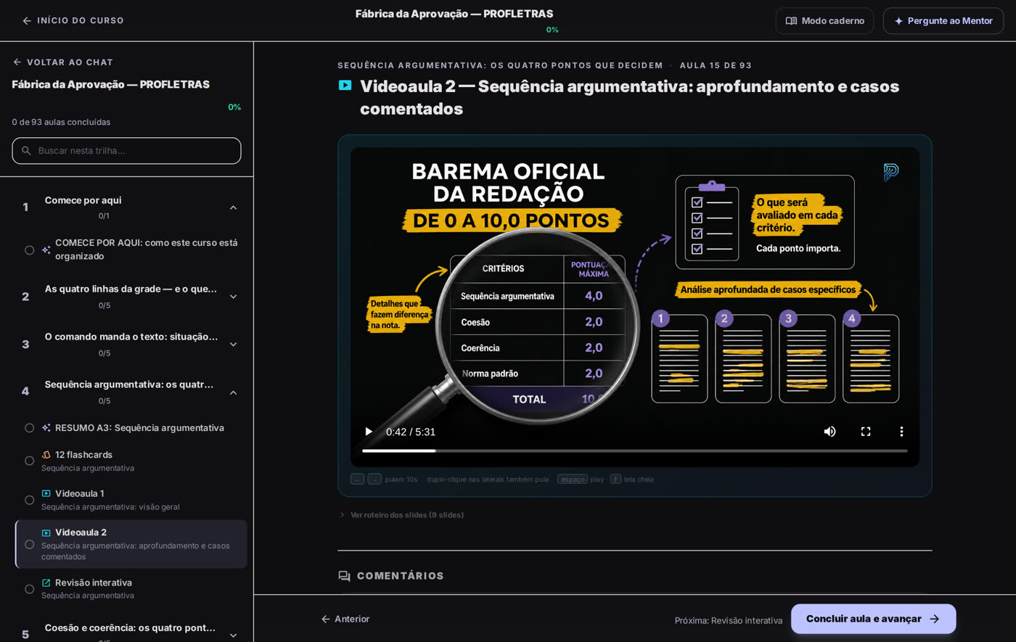Seek on the video progress bar
Image resolution: width=1016 pixels, height=642 pixels.
point(635,451)
